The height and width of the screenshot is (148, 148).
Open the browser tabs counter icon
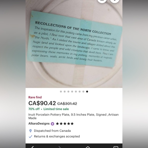(x=116, y=147)
